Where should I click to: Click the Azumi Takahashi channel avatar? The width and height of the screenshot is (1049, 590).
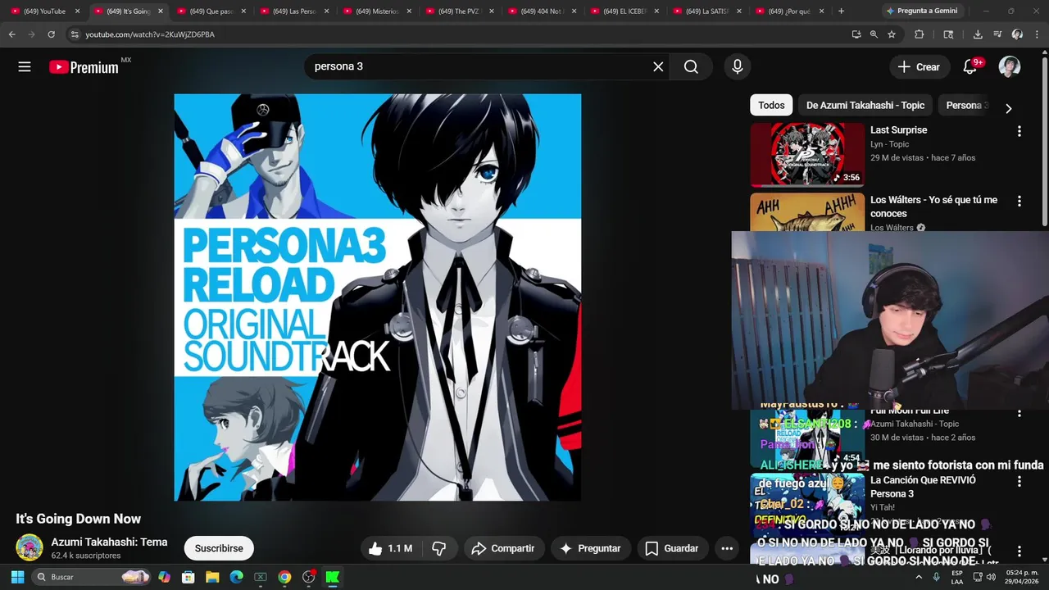(30, 547)
